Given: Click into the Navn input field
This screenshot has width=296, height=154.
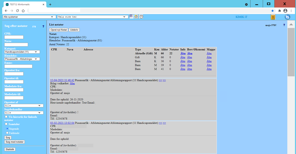Looking at the screenshot, I should click(16, 45).
